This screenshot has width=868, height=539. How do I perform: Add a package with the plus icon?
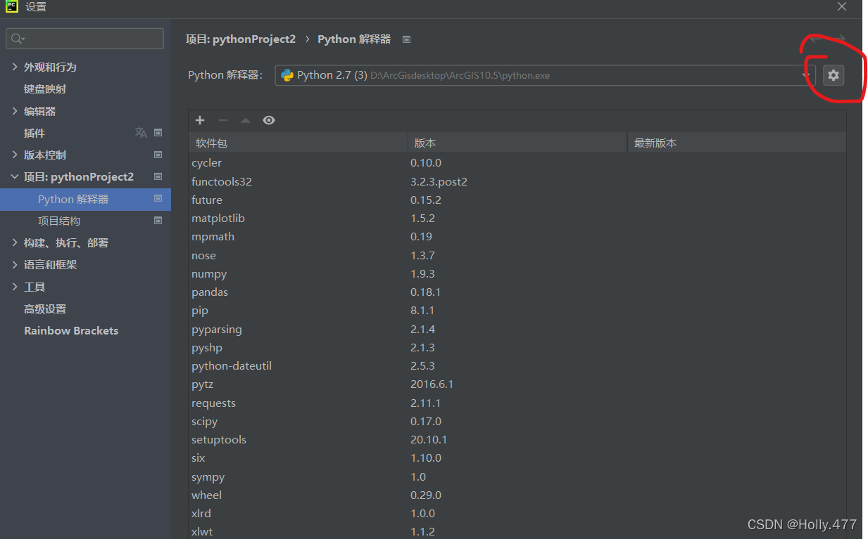[x=200, y=120]
